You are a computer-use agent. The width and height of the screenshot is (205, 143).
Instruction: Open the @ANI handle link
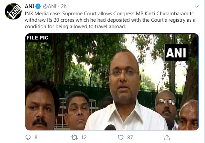point(50,6)
